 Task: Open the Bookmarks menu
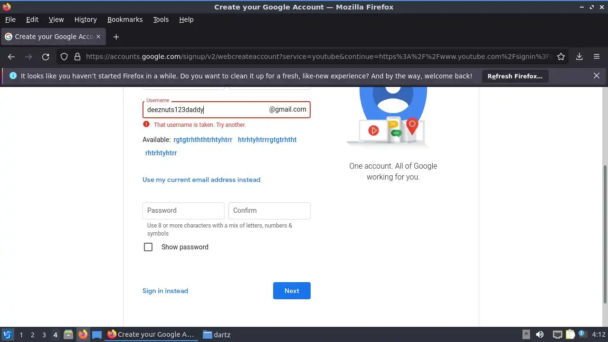(x=125, y=19)
